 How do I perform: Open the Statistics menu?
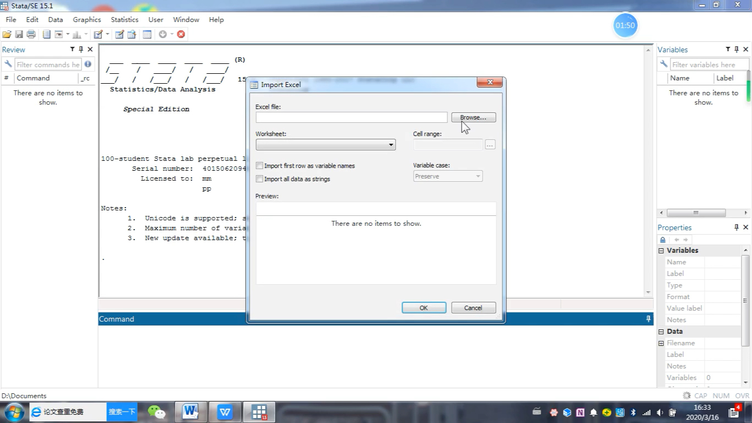coord(125,19)
